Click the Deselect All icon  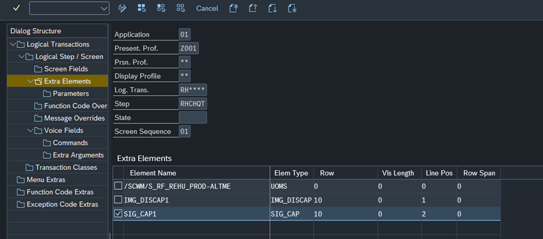click(x=181, y=8)
